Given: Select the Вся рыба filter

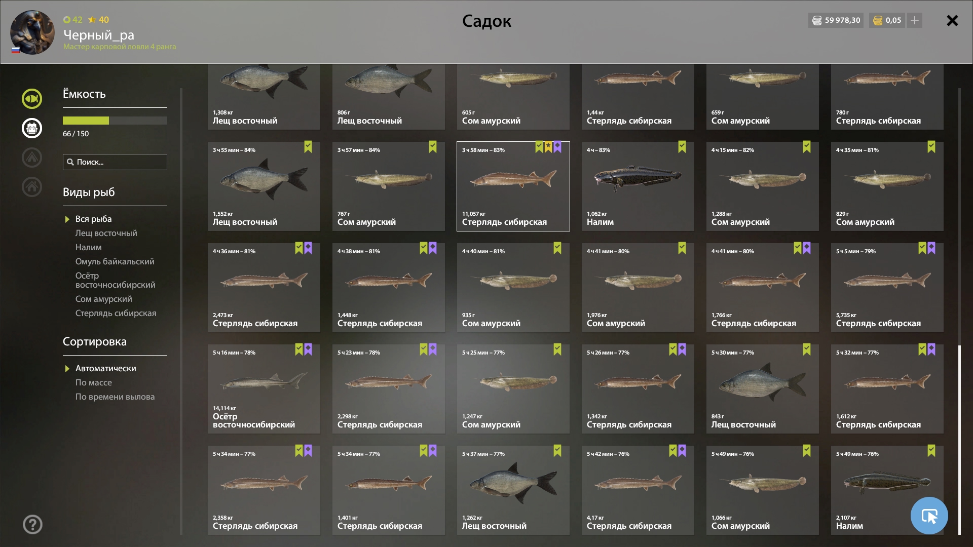Looking at the screenshot, I should (x=93, y=219).
